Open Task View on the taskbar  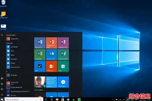point(46,99)
